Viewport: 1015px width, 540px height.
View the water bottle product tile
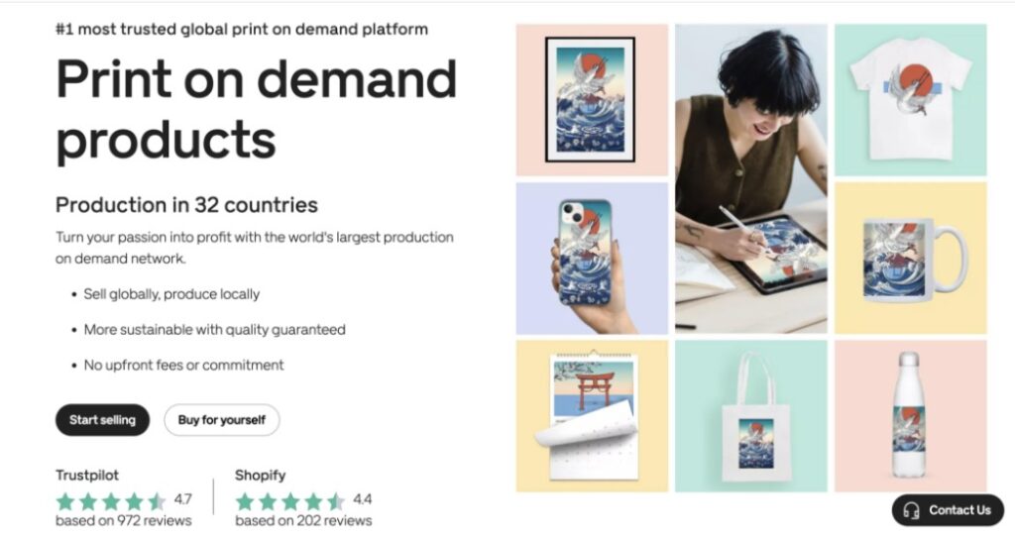(910, 416)
